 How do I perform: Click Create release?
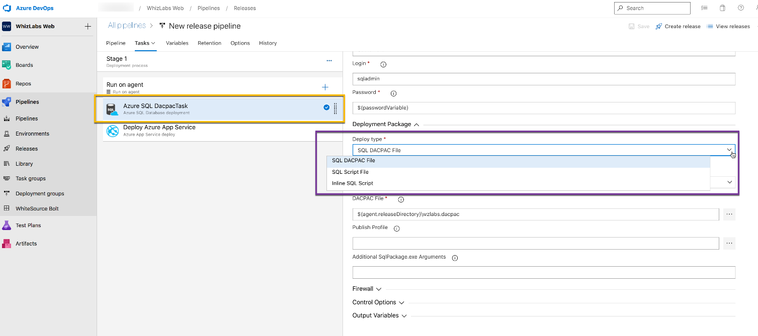click(x=678, y=26)
